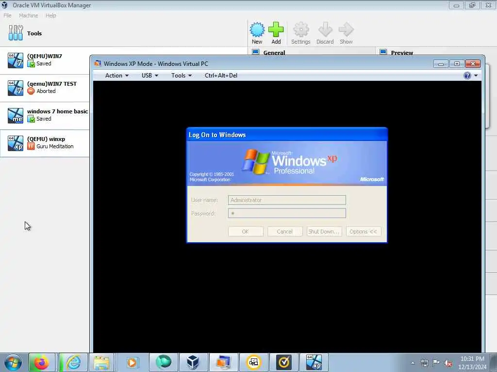
Task: Click the Aborted status text
Action: pyautogui.click(x=46, y=91)
